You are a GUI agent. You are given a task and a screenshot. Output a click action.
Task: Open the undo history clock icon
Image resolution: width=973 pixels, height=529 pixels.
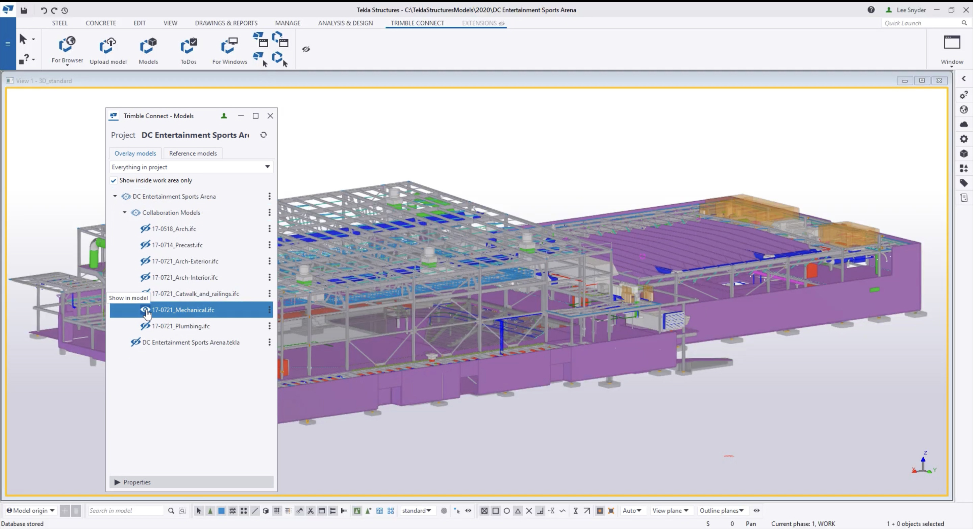tap(65, 10)
